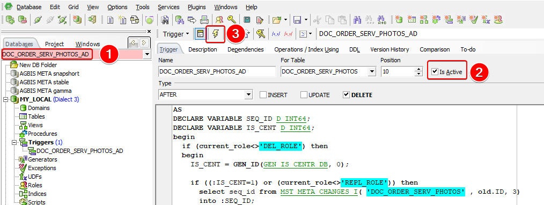Image resolution: width=544 pixels, height=205 pixels.
Task: Click the Register Database toolbar icon
Action: click(x=10, y=19)
